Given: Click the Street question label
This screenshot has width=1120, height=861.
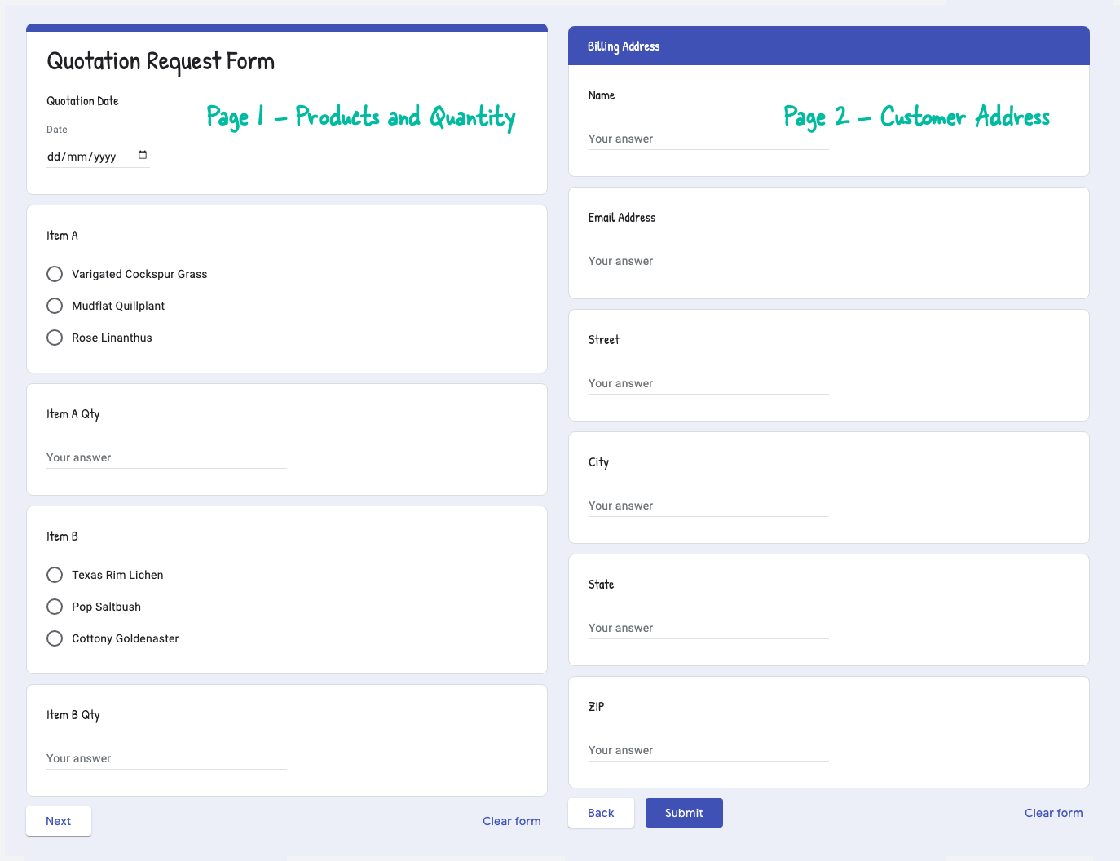Looking at the screenshot, I should [x=604, y=340].
